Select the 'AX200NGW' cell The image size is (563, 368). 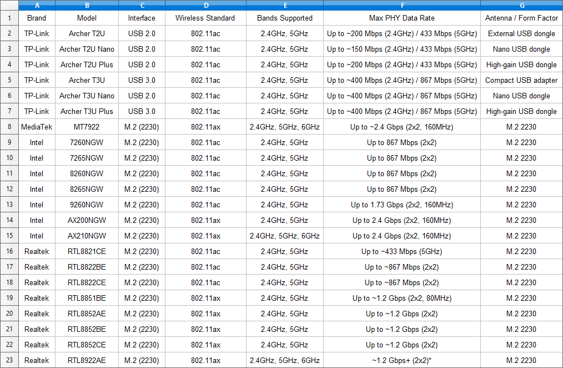pos(87,220)
